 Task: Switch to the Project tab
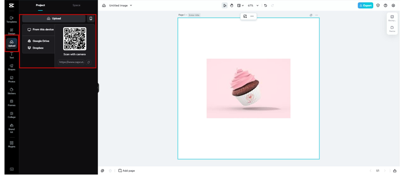tap(40, 5)
